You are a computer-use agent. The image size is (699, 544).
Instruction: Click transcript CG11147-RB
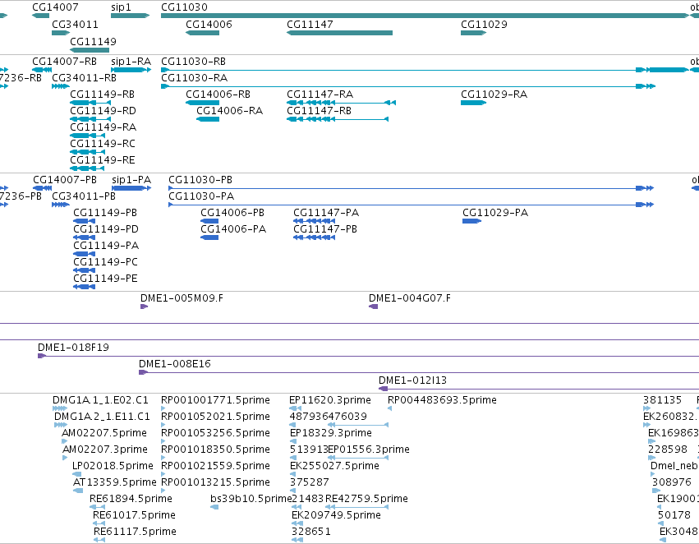coord(338,119)
